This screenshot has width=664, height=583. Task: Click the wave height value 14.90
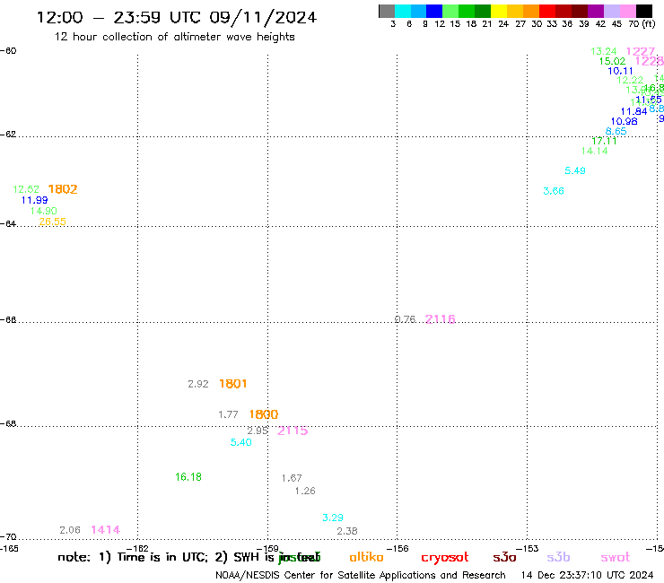click(x=43, y=211)
